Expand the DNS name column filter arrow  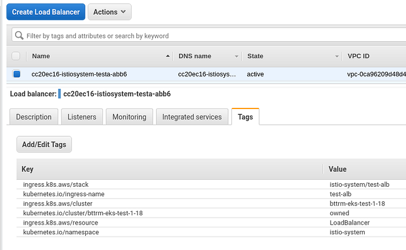click(236, 56)
